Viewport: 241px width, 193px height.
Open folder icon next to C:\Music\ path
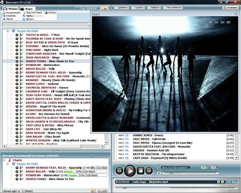click(93, 191)
